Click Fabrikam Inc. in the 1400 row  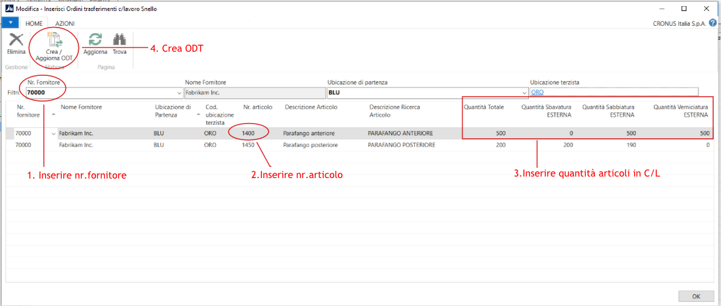point(76,133)
